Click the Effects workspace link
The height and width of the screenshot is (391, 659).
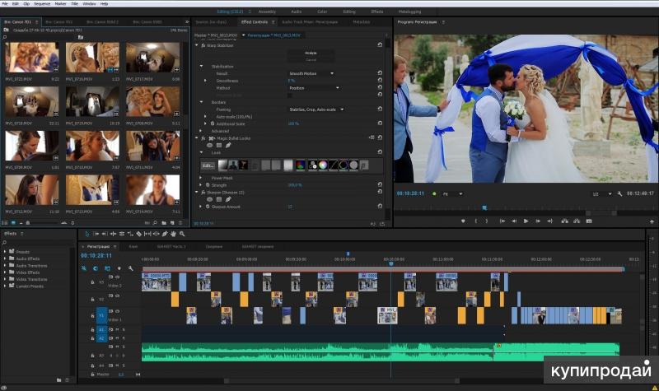click(377, 12)
